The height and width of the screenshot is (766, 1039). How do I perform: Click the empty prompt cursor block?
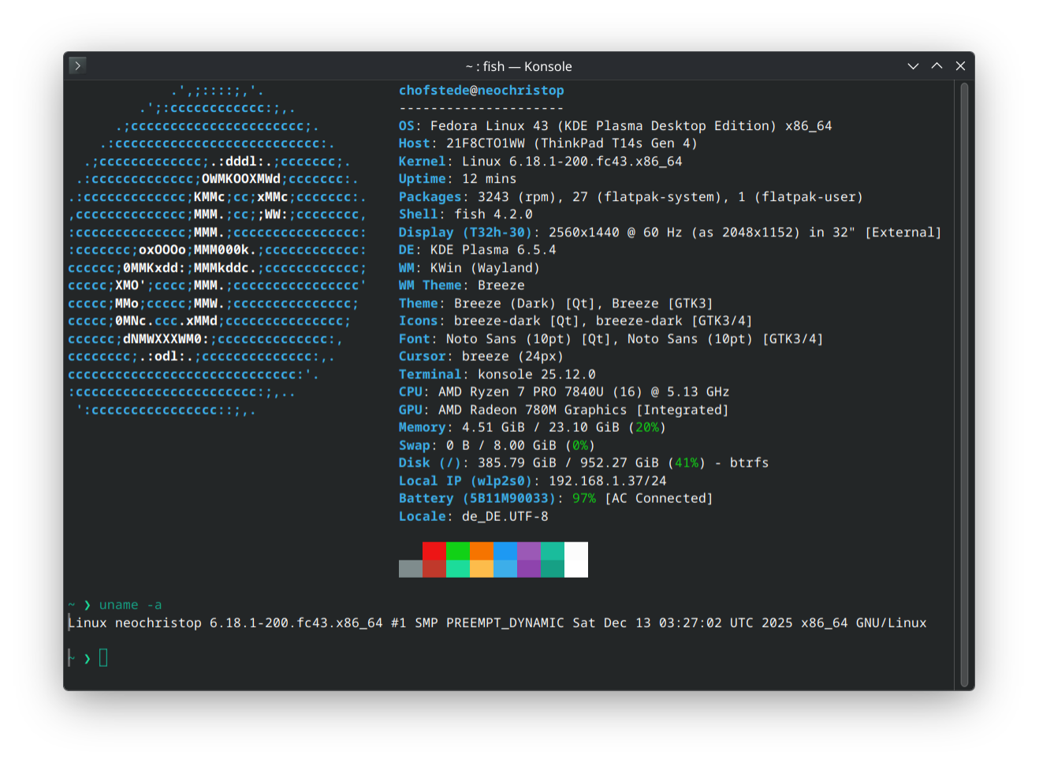pos(103,658)
